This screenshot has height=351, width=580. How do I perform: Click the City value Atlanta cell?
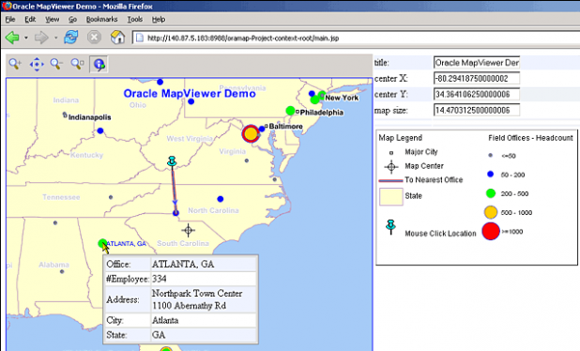[x=204, y=320]
